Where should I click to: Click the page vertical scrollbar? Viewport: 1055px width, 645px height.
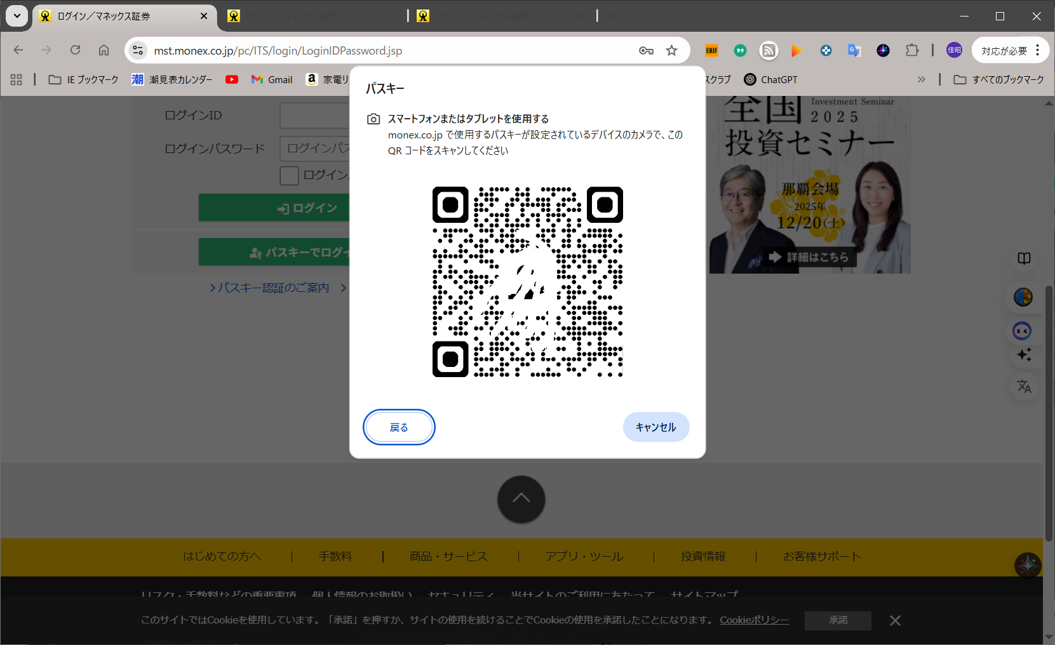1049,413
